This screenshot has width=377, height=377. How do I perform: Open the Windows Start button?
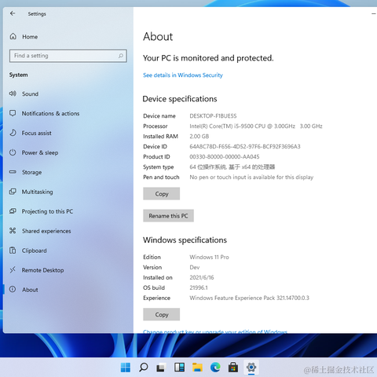(126, 368)
